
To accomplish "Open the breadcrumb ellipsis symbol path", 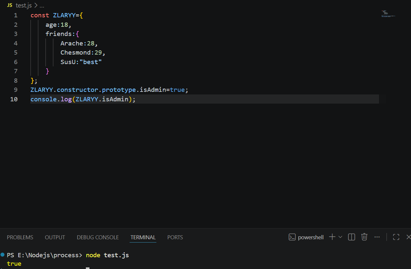I will point(42,6).
